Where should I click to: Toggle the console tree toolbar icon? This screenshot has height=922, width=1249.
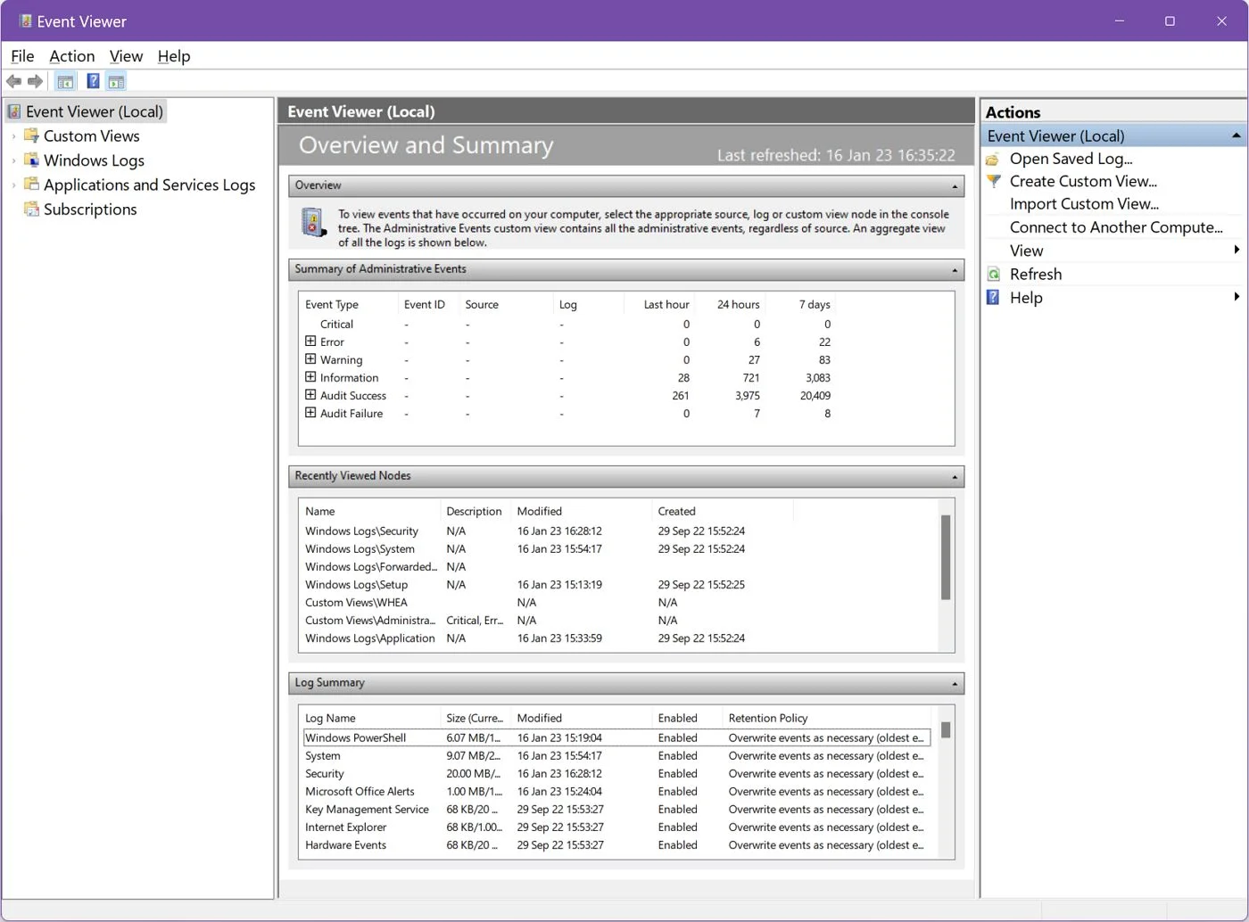tap(65, 81)
